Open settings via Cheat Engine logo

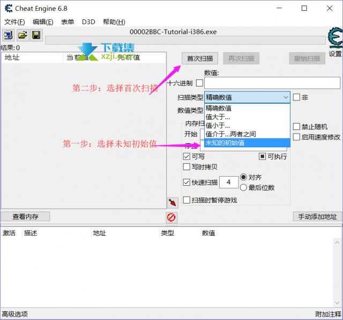pyautogui.click(x=335, y=38)
